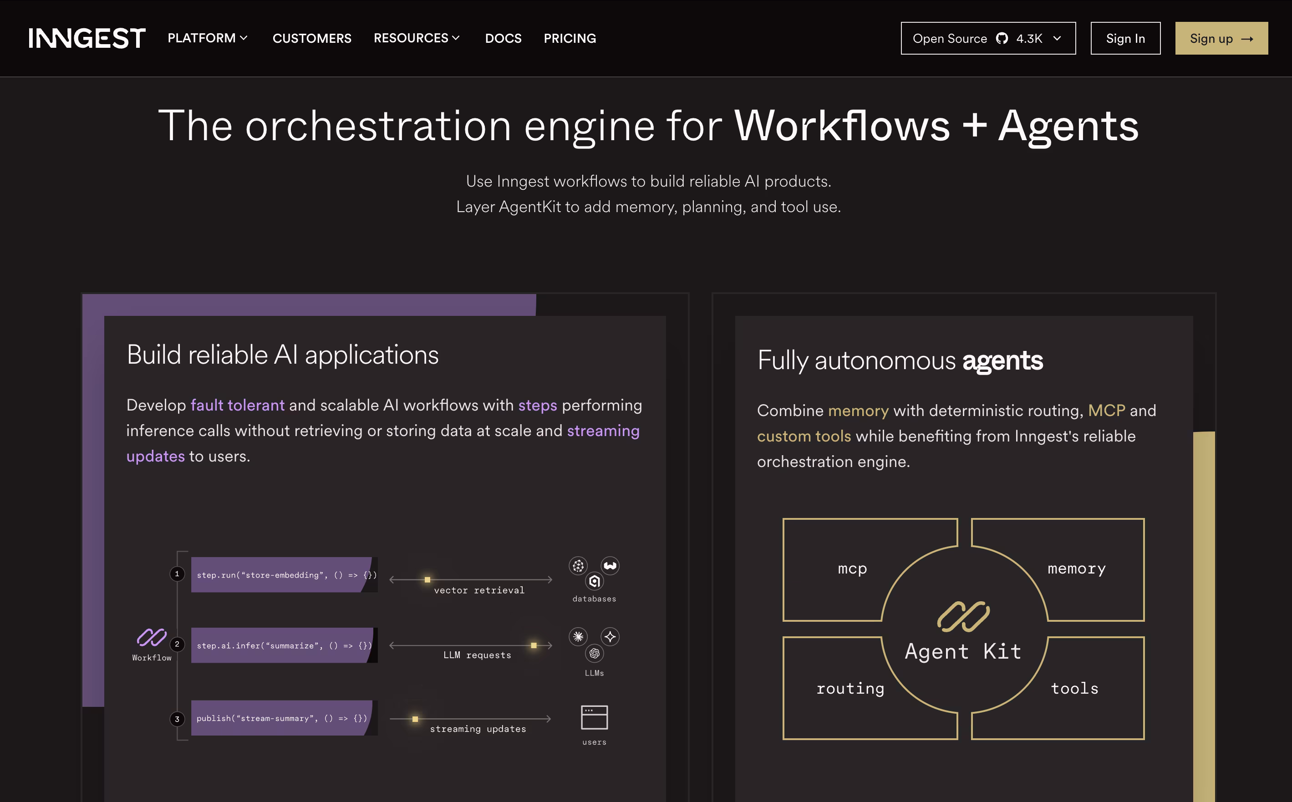
Task: Click the 'steps' highlighted text
Action: click(538, 405)
